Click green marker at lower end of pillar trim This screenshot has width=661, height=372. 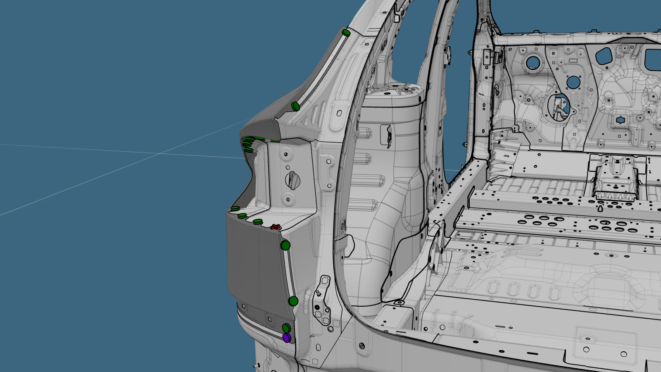pyautogui.click(x=295, y=106)
